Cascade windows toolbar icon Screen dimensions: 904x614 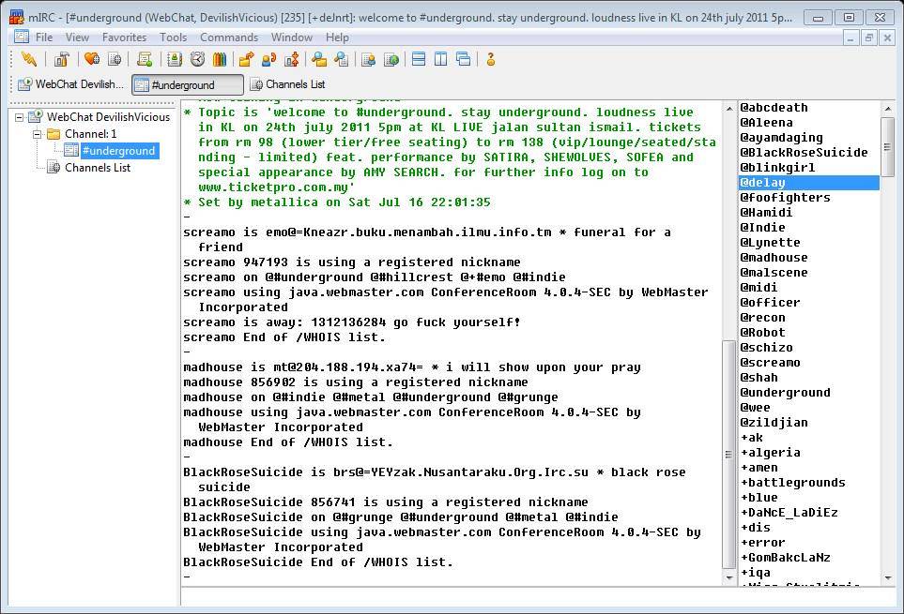[x=463, y=59]
